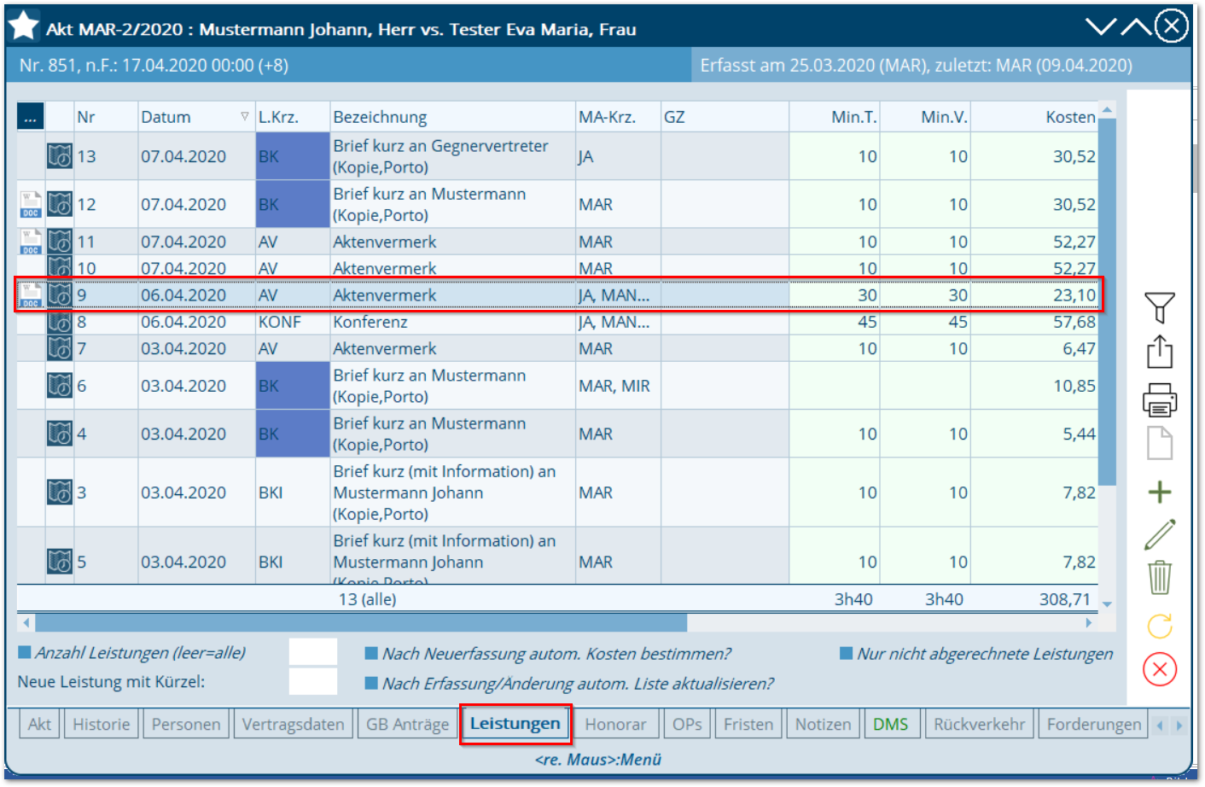This screenshot has height=787, width=1205.
Task: Click the yellow refresh icon
Action: pos(1159,626)
